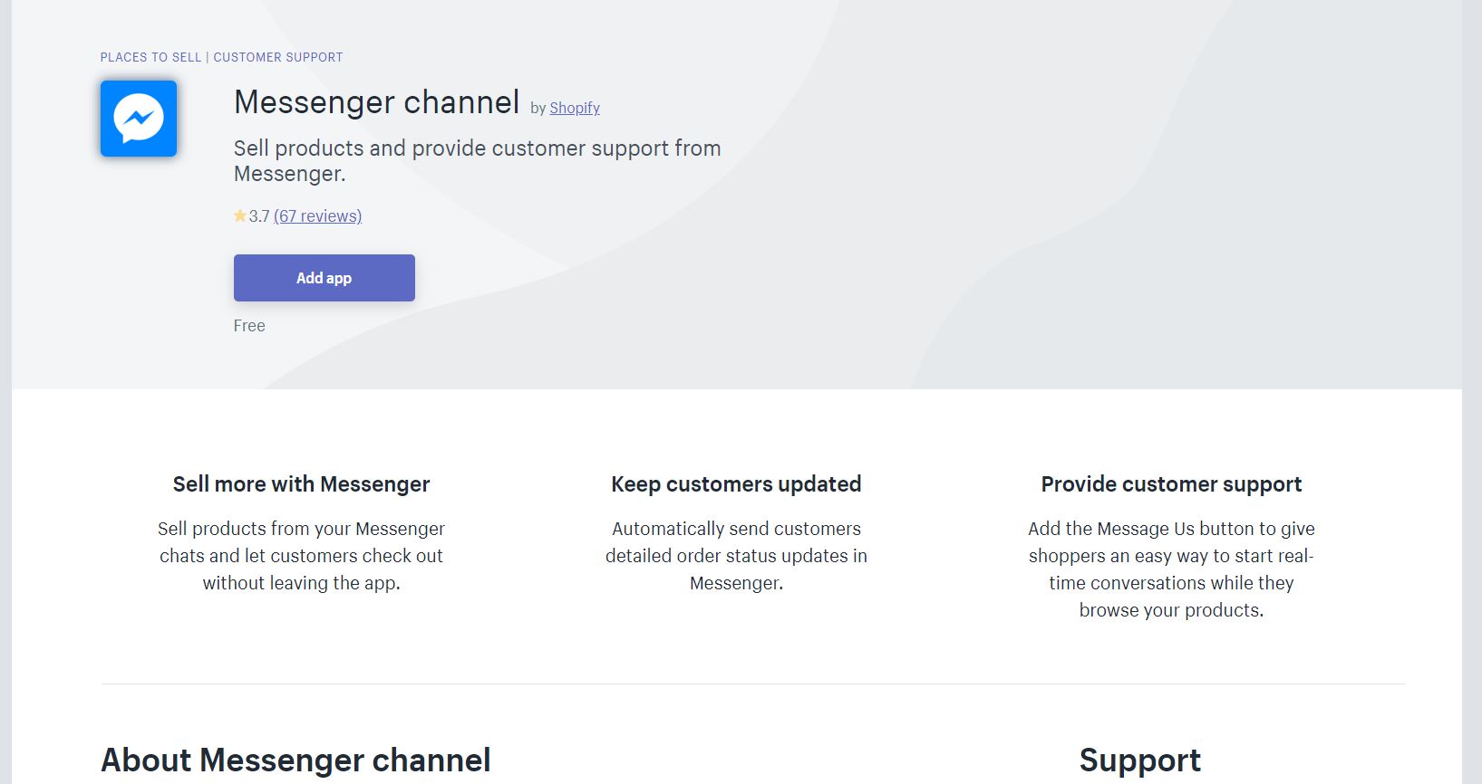This screenshot has width=1482, height=784.
Task: Click the Free pricing label
Action: pos(249,326)
